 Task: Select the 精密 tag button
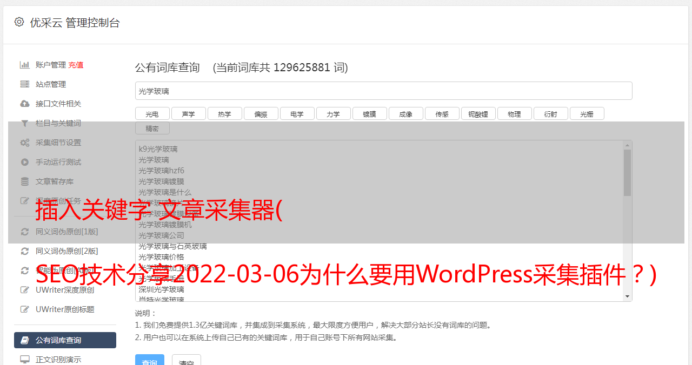152,129
